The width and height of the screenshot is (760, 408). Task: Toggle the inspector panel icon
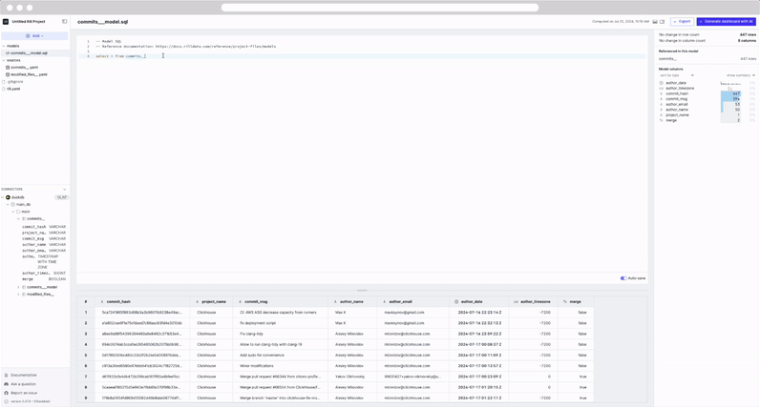point(663,21)
